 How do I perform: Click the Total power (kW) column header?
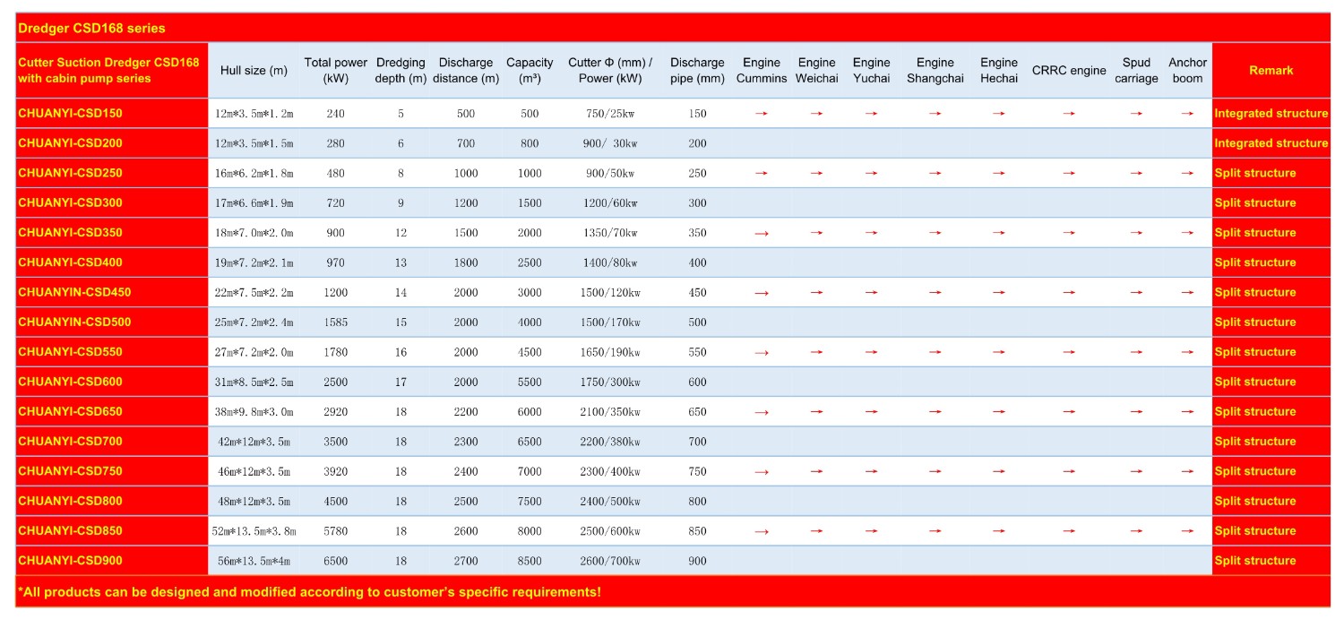336,71
